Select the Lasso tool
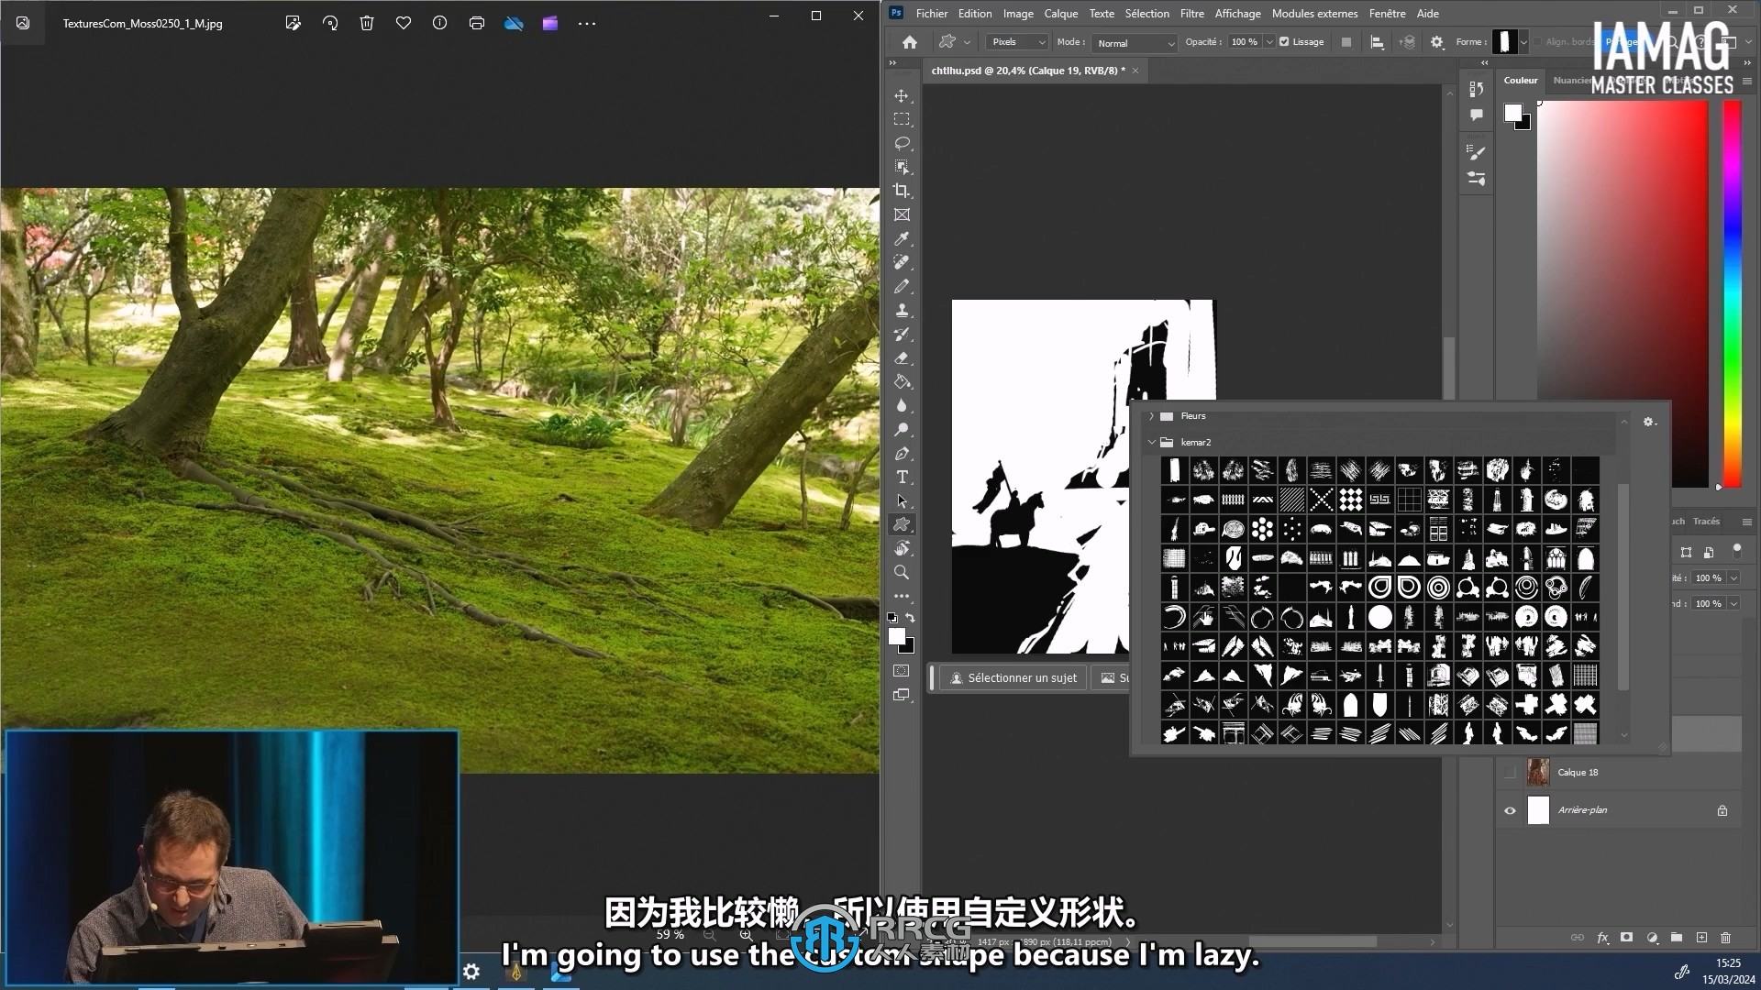1761x990 pixels. click(902, 143)
